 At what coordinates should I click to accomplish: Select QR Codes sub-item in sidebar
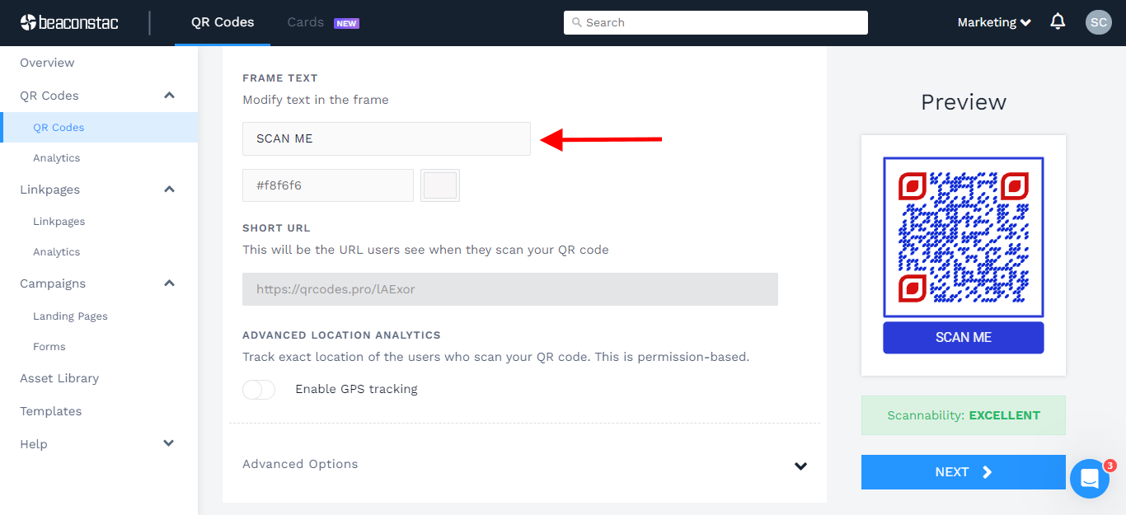pos(99,128)
